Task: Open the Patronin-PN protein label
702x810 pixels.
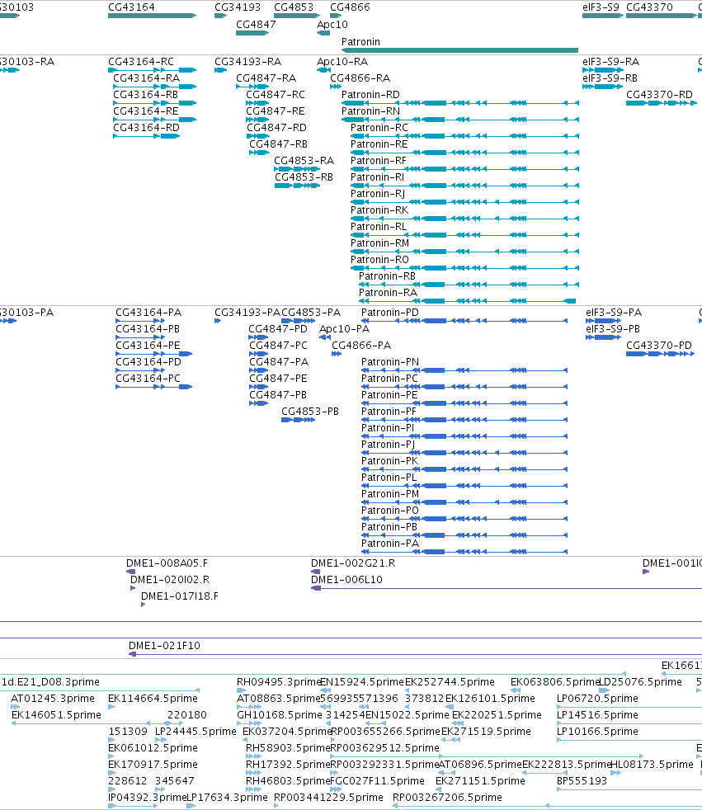Action: 390,362
